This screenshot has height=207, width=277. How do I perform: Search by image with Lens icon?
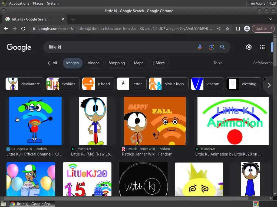pyautogui.click(x=212, y=47)
